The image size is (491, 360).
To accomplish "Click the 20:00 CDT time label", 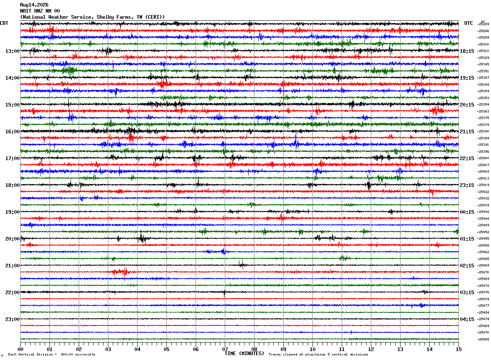I will tap(12, 239).
